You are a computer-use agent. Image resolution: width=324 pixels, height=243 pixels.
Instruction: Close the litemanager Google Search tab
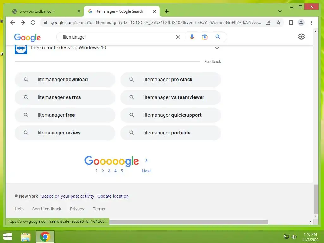(154, 11)
